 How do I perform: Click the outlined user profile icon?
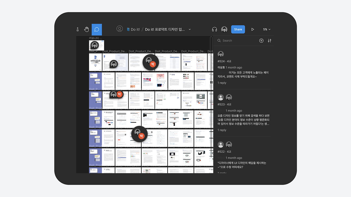(120, 29)
